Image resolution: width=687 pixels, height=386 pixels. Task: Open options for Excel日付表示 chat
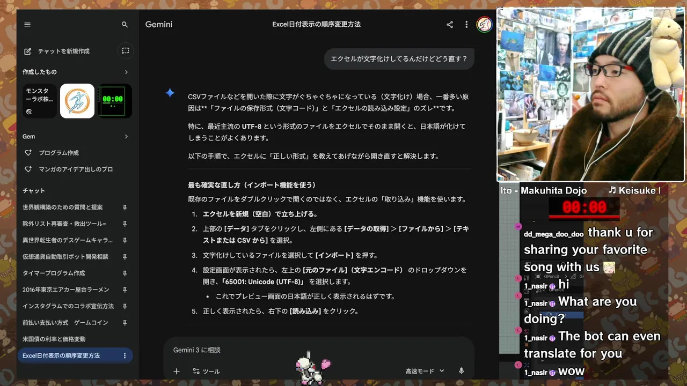coord(125,356)
